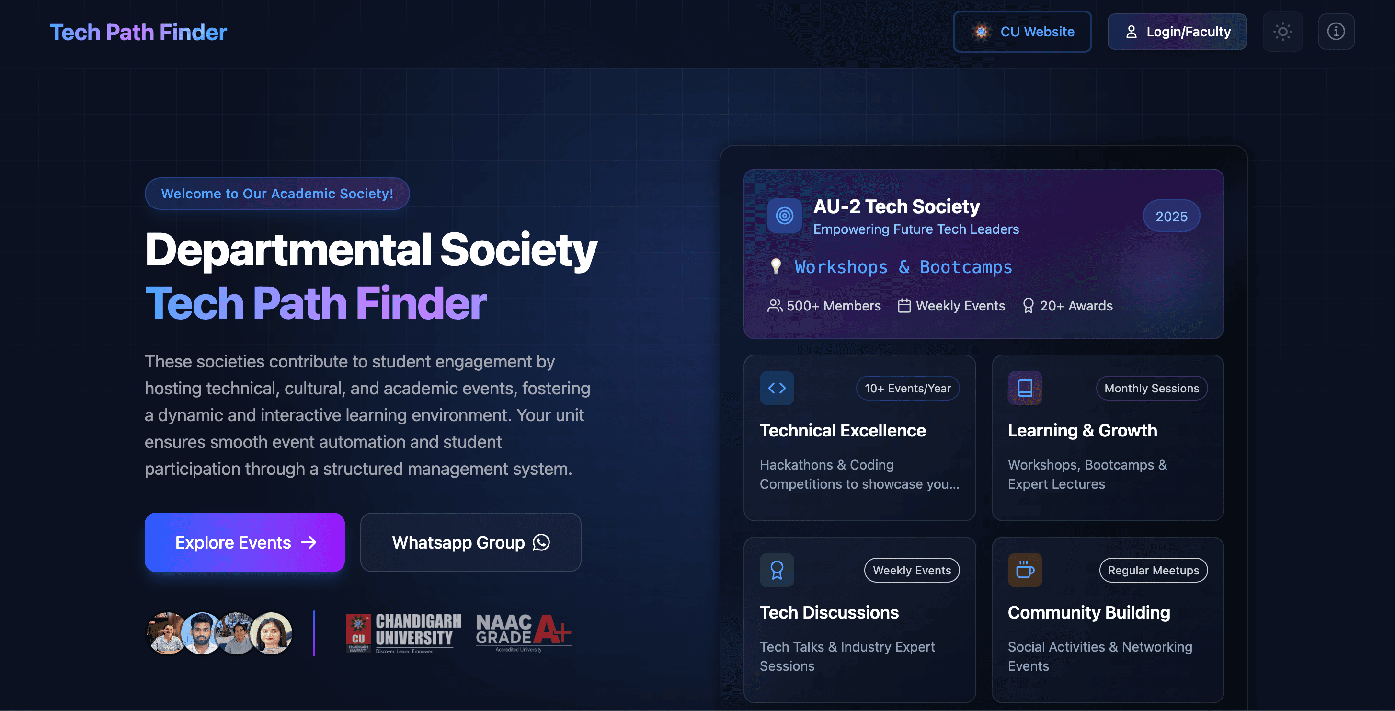Click the Login/Faculty button
This screenshot has height=711, width=1395.
1177,32
